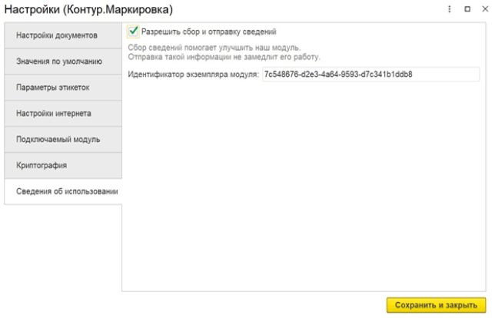The height and width of the screenshot is (318, 495).
Task: Click Сохранить и закрыть button
Action: pos(436,305)
